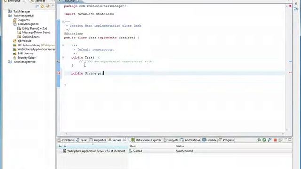Click error marker beside public String line
301x169 pixels.
click(59, 73)
